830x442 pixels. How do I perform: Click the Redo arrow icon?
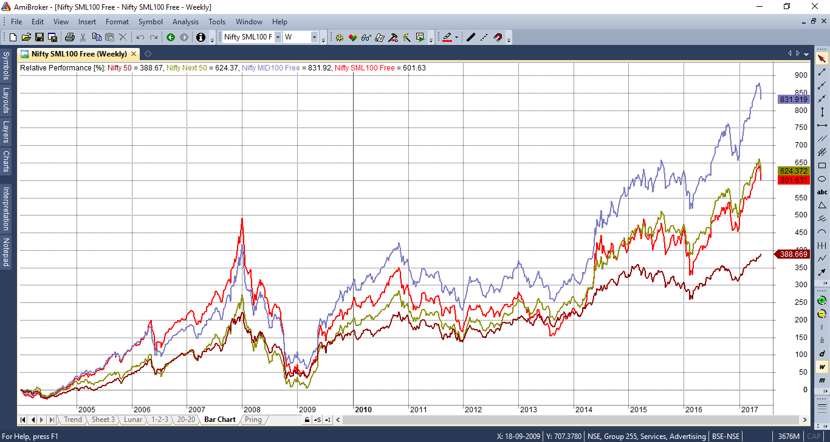pyautogui.click(x=154, y=37)
